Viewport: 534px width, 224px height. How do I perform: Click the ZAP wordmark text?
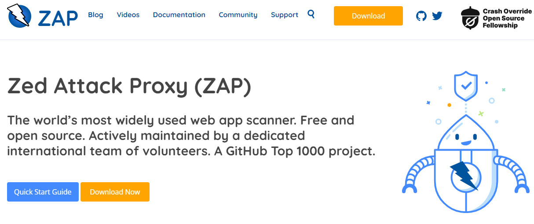58,18
